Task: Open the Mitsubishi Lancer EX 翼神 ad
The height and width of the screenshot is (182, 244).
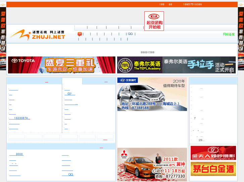Action: click(152, 165)
